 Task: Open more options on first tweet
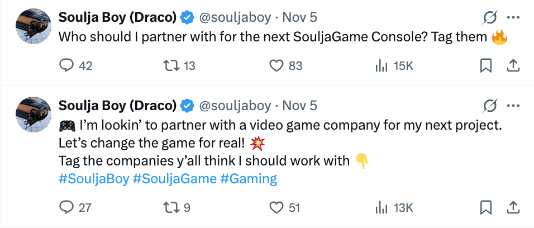click(x=513, y=18)
